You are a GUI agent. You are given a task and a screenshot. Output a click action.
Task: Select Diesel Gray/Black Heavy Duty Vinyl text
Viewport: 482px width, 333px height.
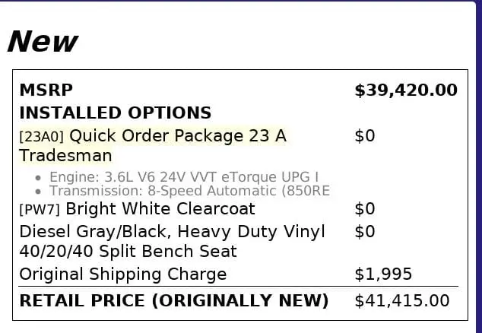pos(172,231)
